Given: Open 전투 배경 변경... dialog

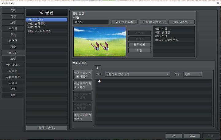Looking at the screenshot, I should [x=153, y=22].
